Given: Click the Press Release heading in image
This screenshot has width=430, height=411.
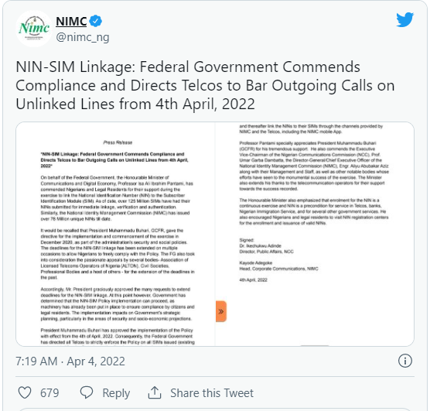Looking at the screenshot, I should click(118, 142).
